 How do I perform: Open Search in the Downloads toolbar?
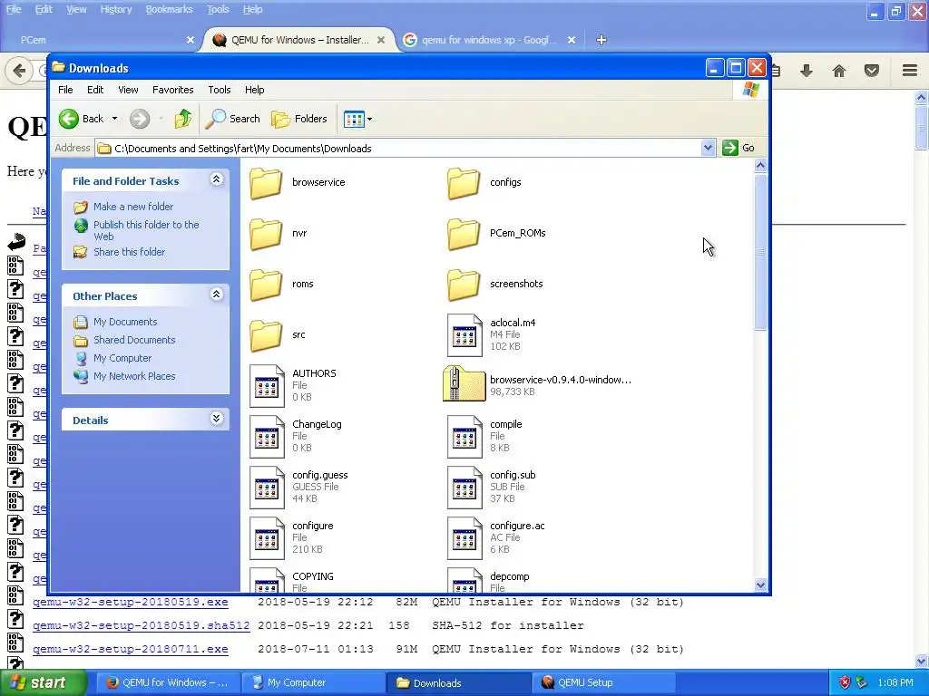[233, 119]
